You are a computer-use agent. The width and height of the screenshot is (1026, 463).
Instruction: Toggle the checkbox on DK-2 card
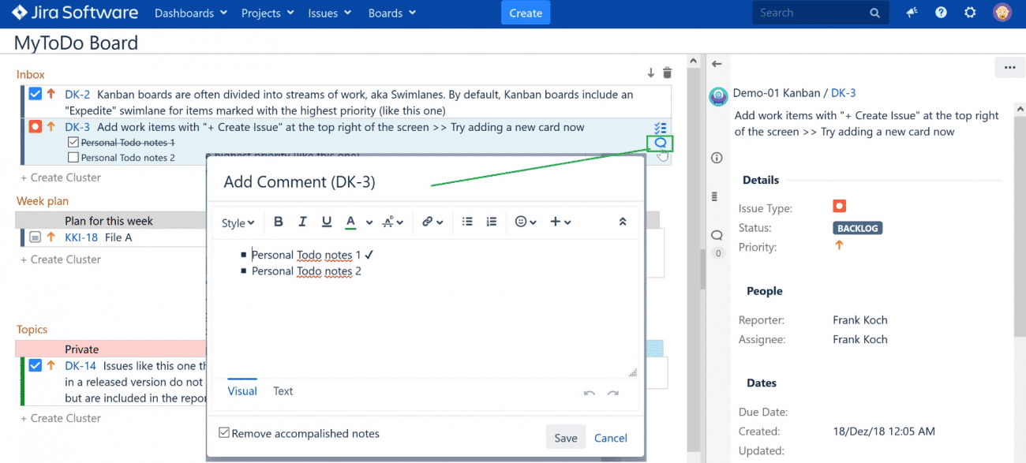coord(35,94)
